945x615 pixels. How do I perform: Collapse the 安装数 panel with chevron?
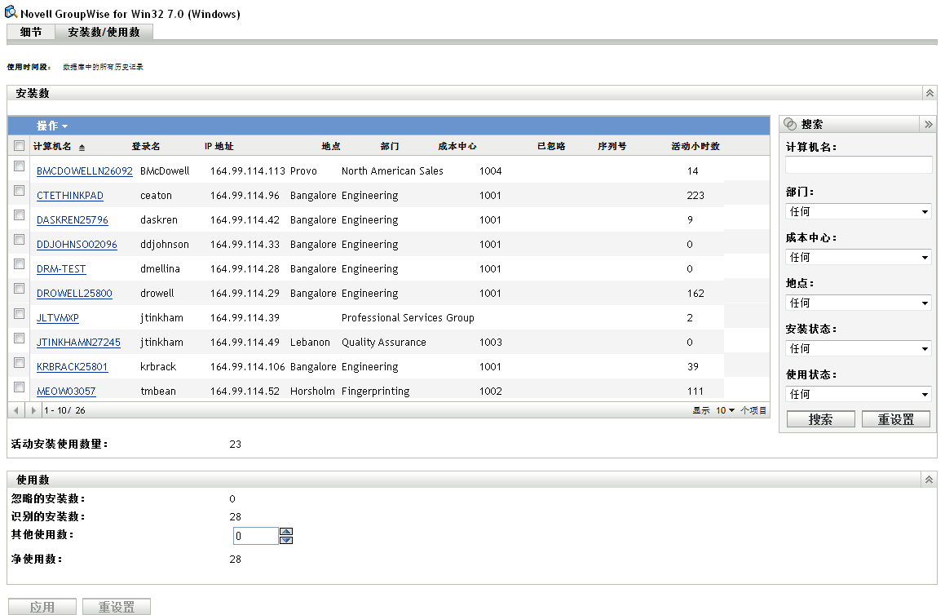pyautogui.click(x=930, y=93)
